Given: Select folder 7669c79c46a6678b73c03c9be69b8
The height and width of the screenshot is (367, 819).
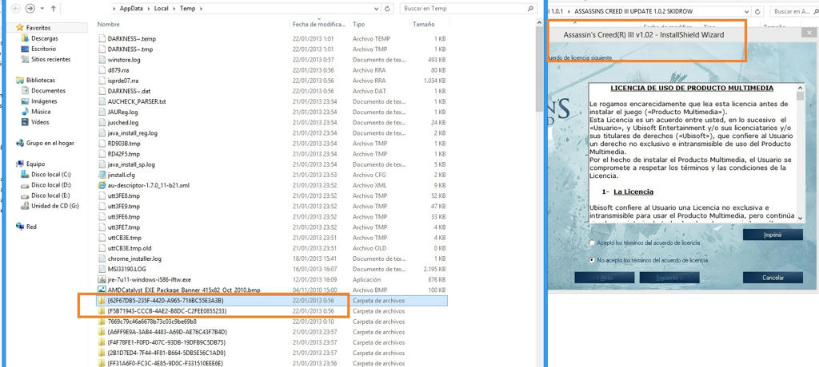Looking at the screenshot, I should point(151,321).
